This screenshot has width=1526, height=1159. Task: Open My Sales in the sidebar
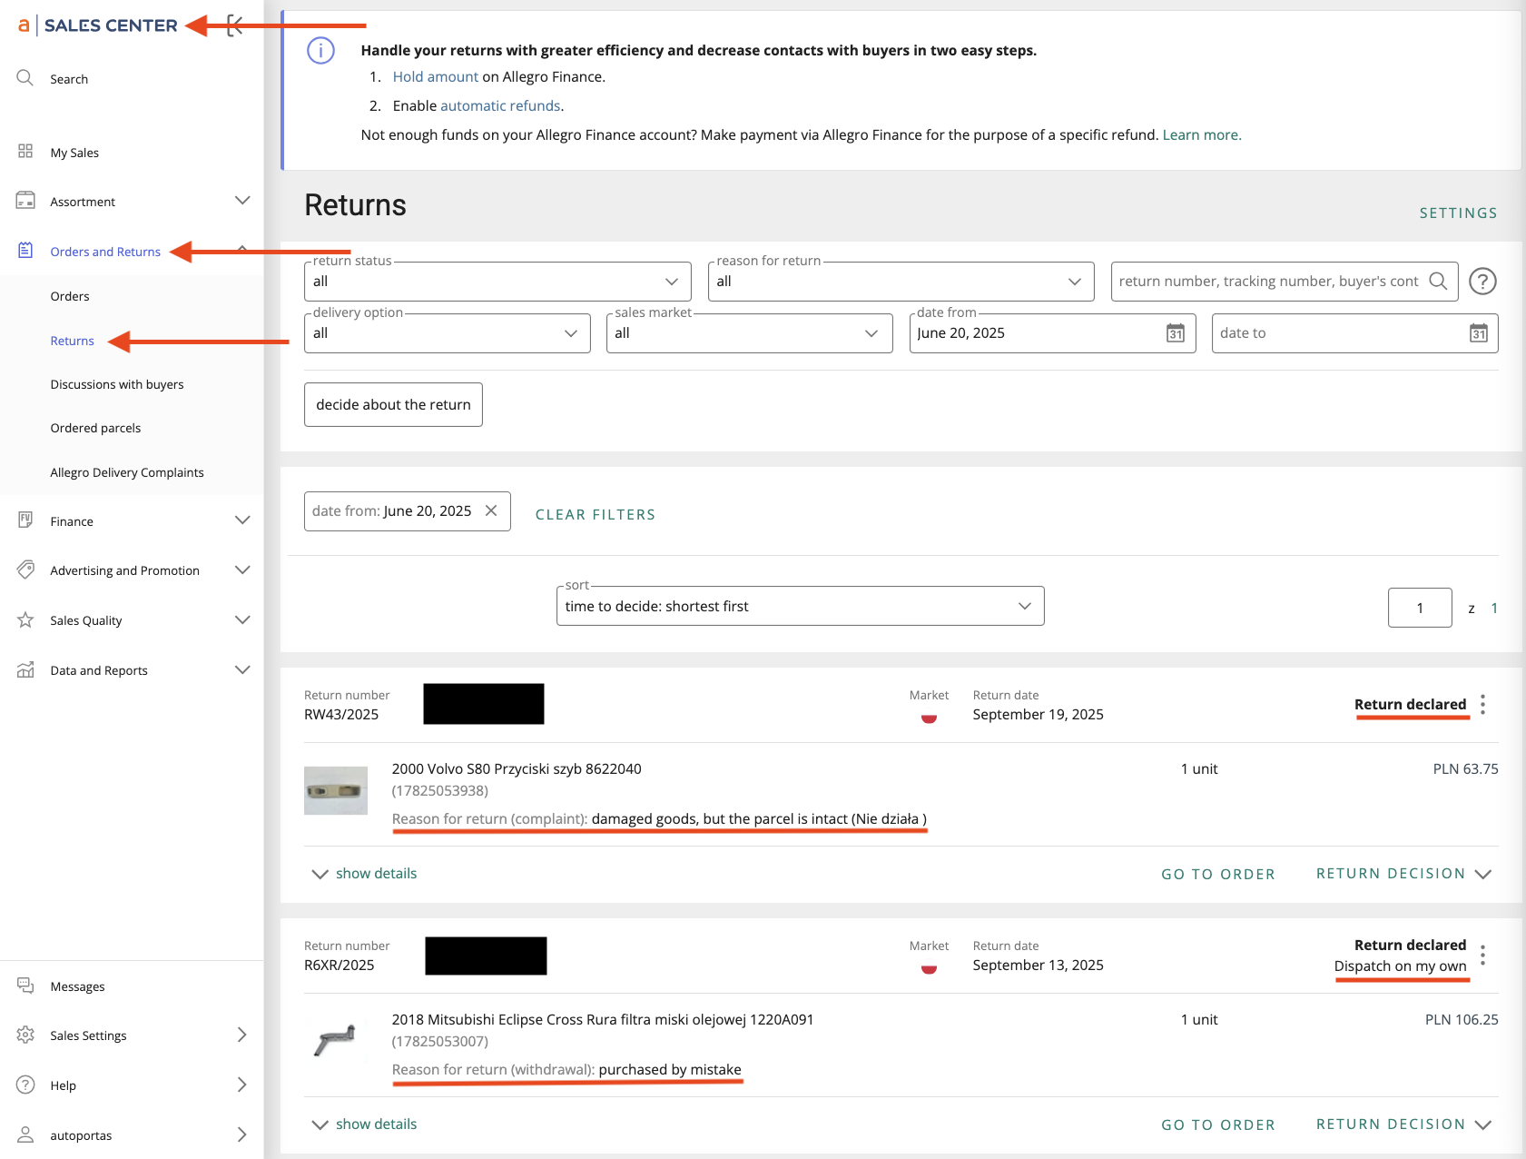(x=74, y=153)
